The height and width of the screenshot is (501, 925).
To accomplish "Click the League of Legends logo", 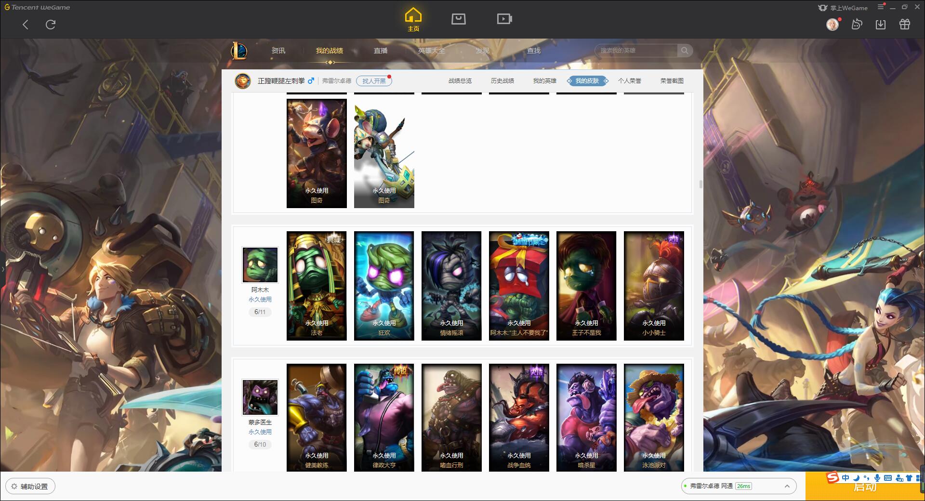I will click(239, 51).
